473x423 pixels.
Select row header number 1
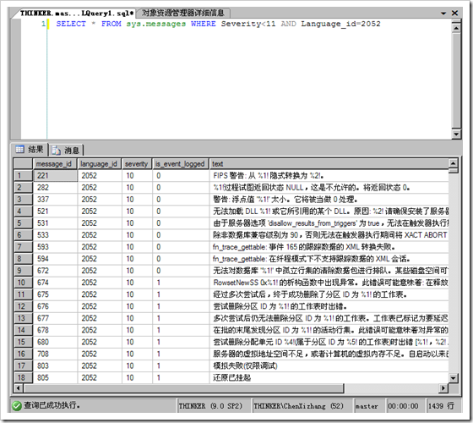click(x=24, y=176)
